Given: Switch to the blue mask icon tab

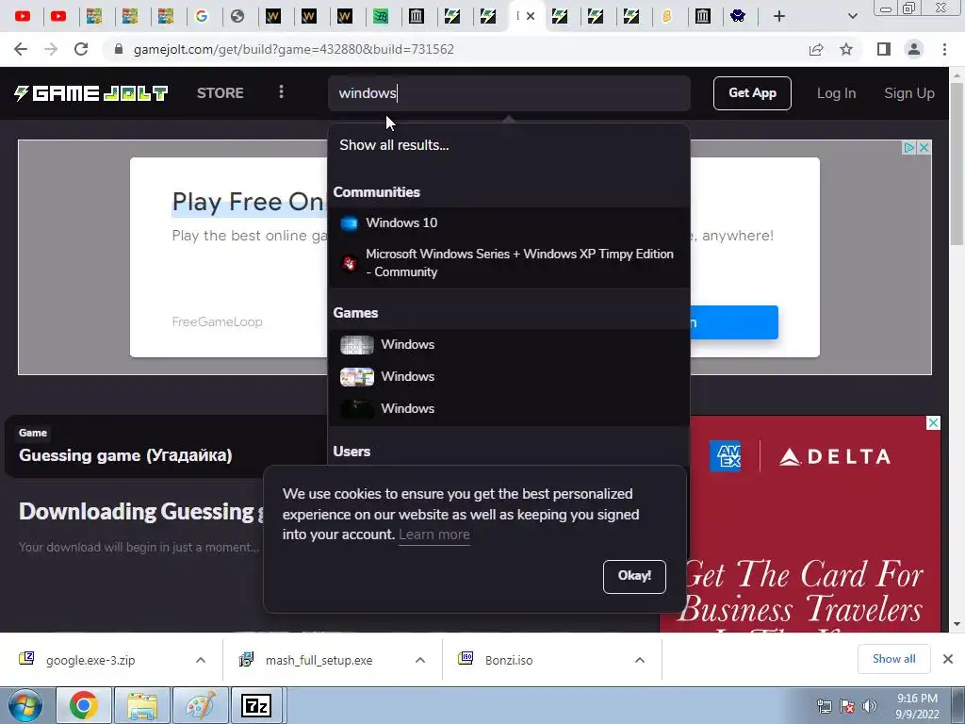Looking at the screenshot, I should 738,16.
